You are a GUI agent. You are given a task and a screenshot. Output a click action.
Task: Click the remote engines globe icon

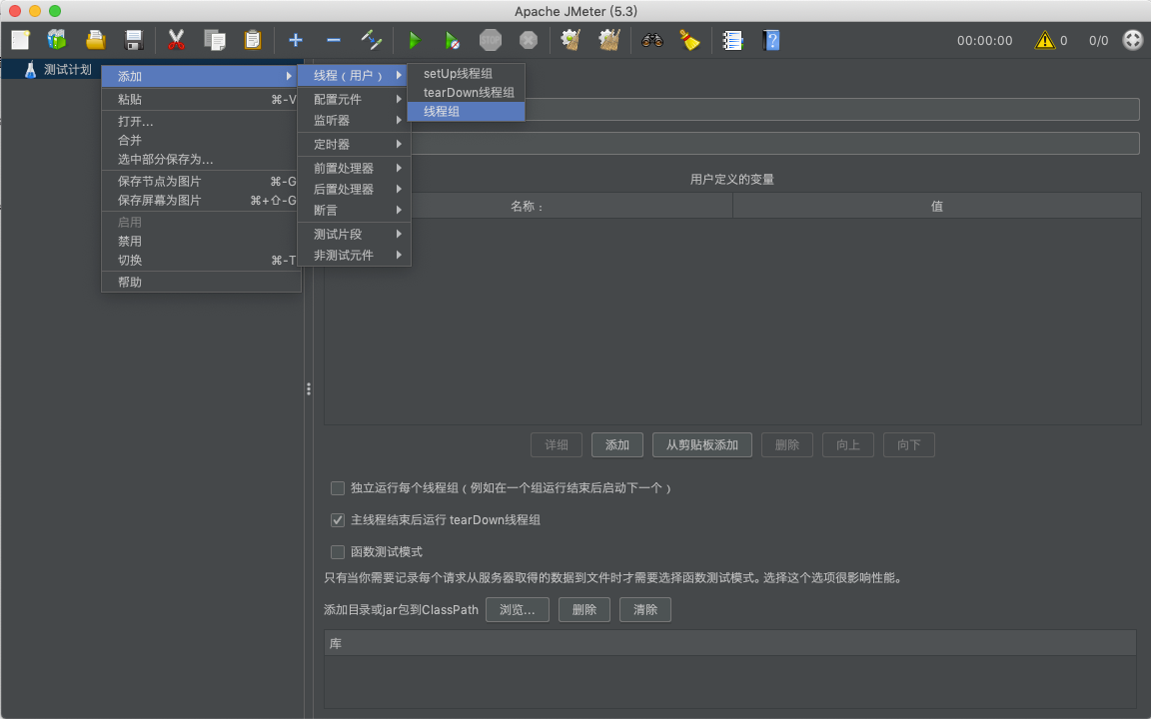click(1133, 40)
